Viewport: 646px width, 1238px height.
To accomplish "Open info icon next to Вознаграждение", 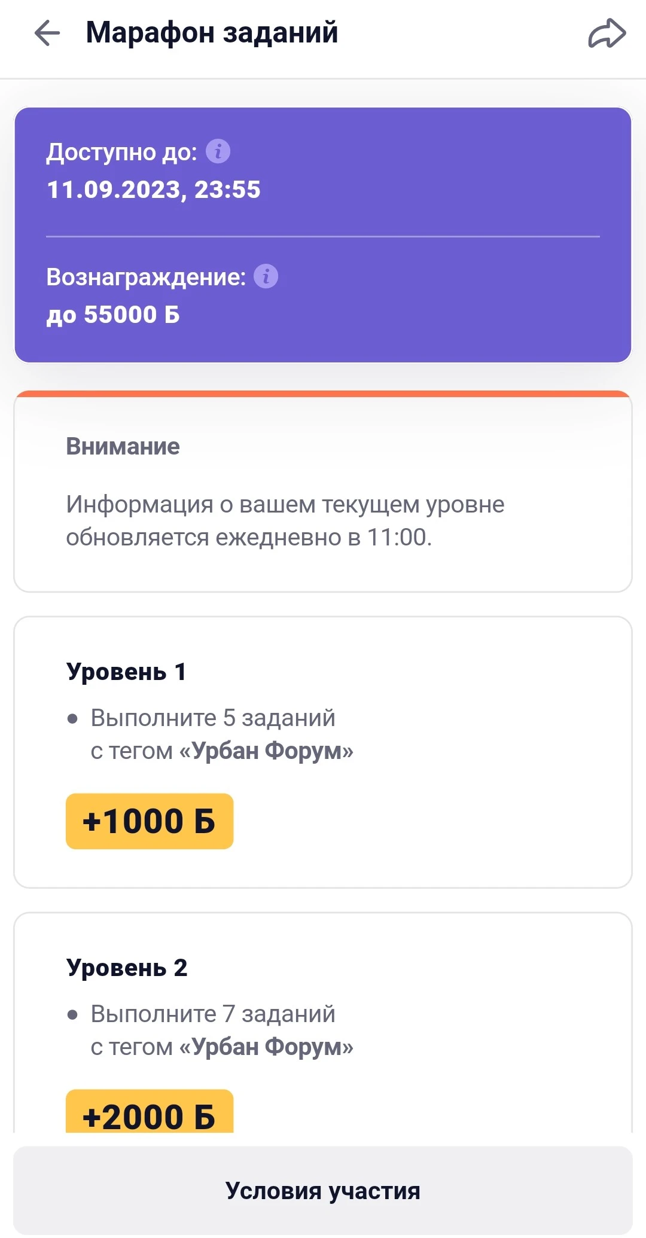I will coord(266,276).
